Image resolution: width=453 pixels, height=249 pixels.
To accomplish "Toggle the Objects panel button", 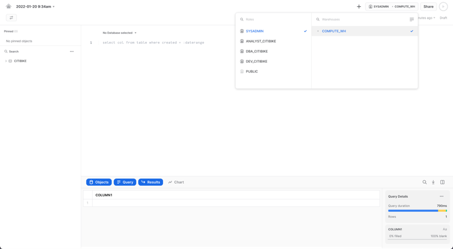I will pyautogui.click(x=99, y=182).
